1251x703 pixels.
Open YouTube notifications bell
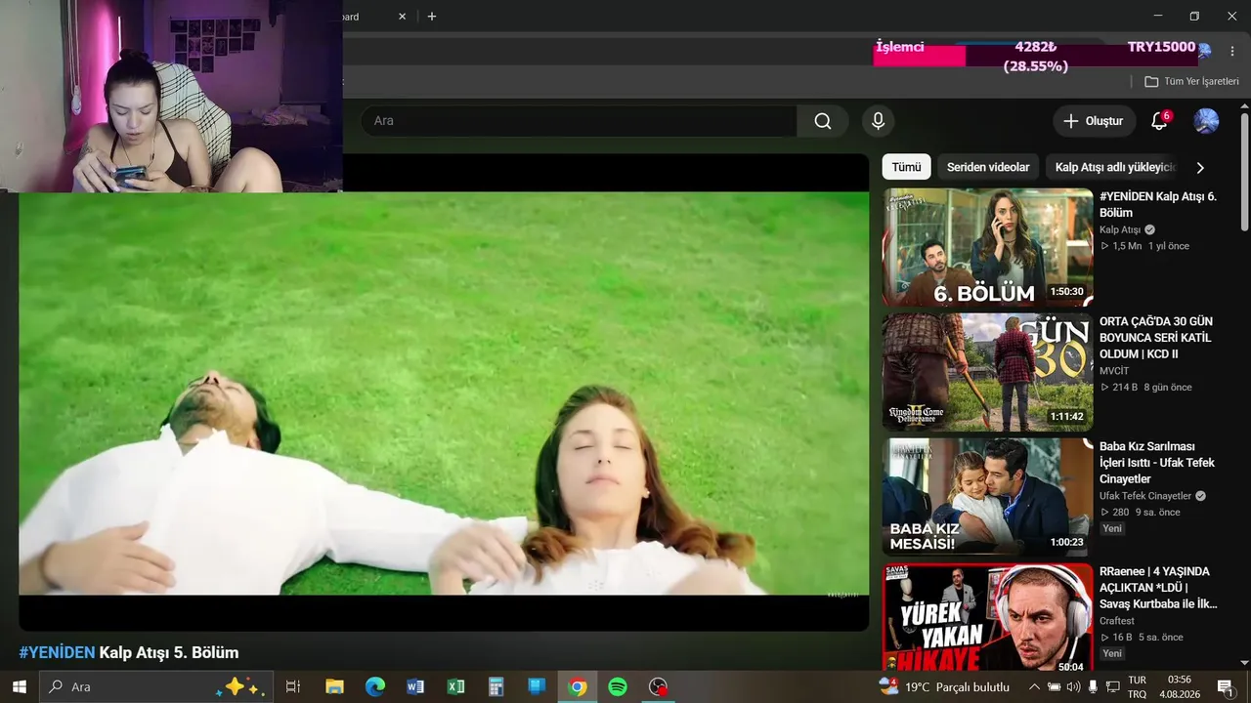pyautogui.click(x=1159, y=121)
